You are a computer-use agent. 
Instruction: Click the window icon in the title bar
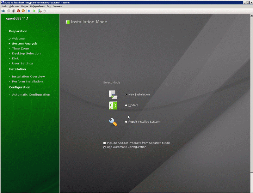tap(2, 3)
